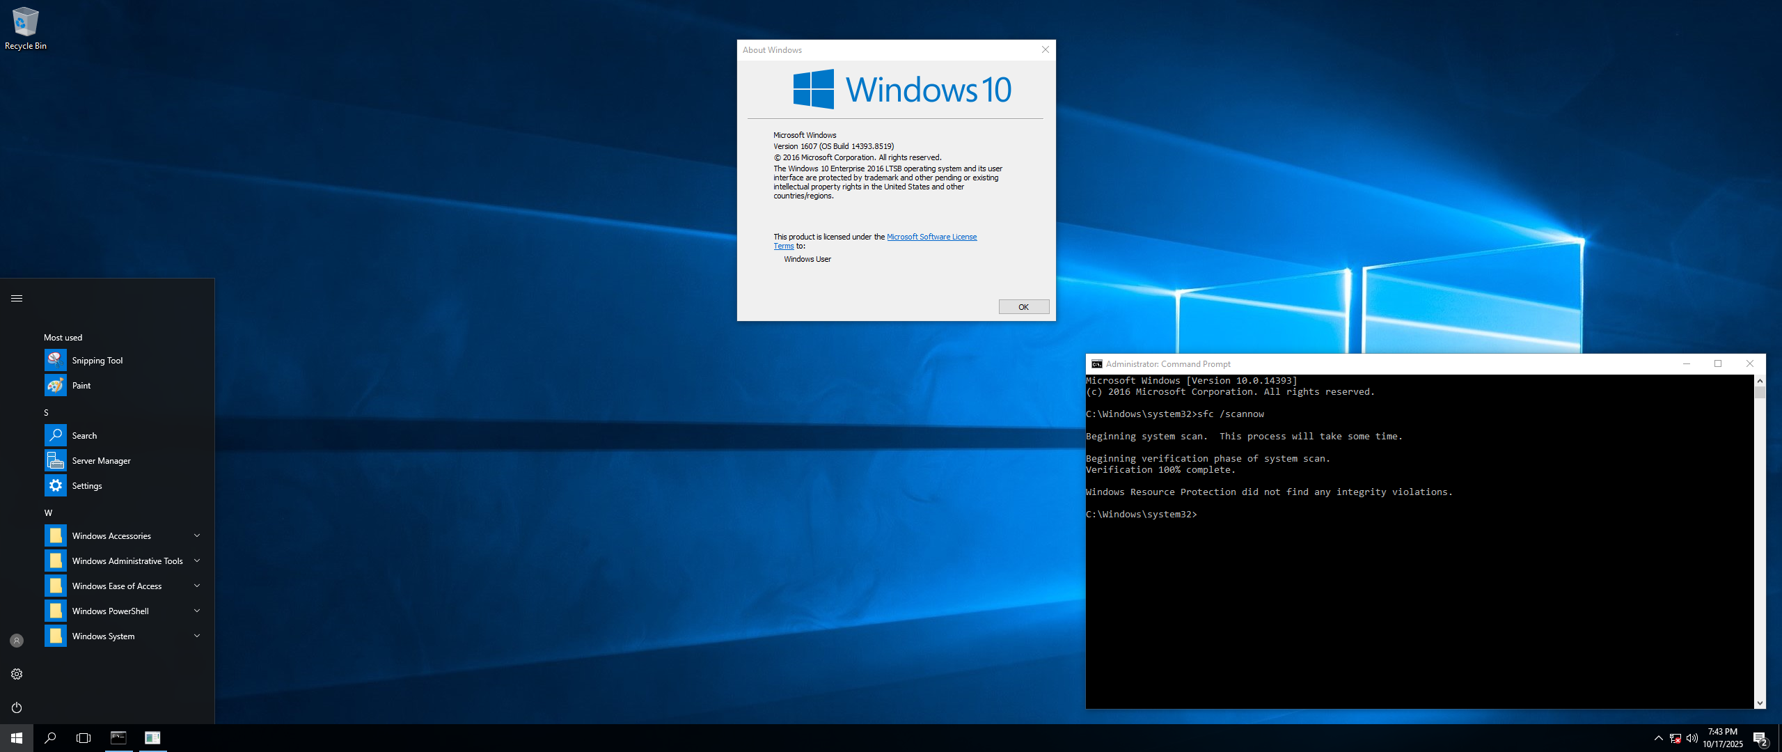Click the taskbar search magnifier icon
The width and height of the screenshot is (1782, 752).
tap(50, 738)
